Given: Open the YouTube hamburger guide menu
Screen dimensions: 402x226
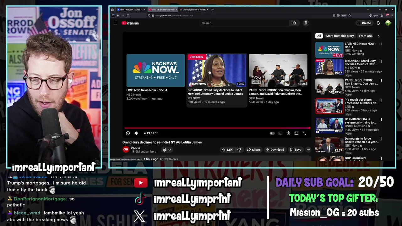Looking at the screenshot, I should point(116,23).
